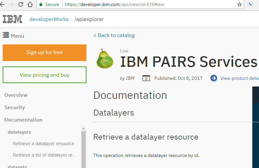The image size is (259, 168).
Task: Open Retrieve a list of datalayer resources item
Action: [45, 155]
